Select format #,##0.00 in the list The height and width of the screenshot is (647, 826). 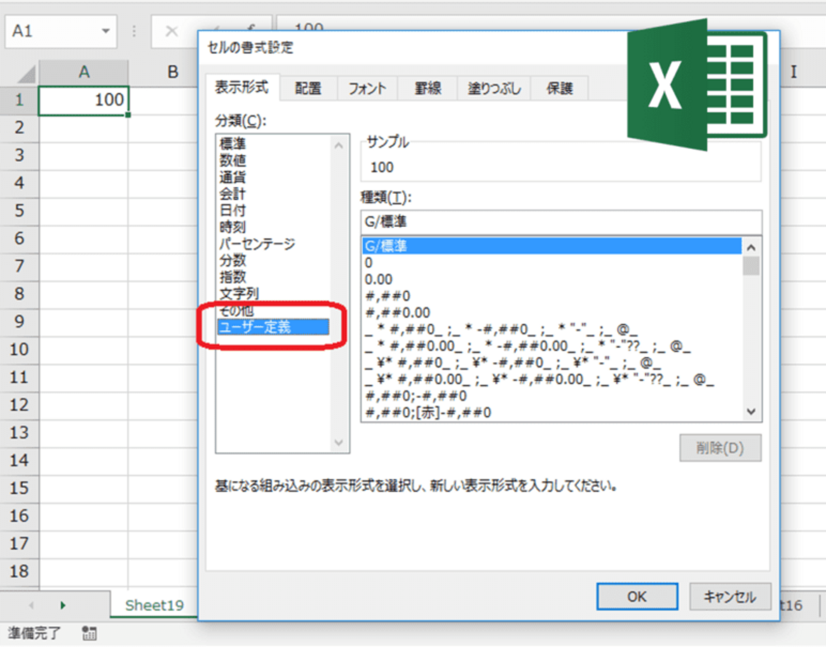(x=552, y=312)
